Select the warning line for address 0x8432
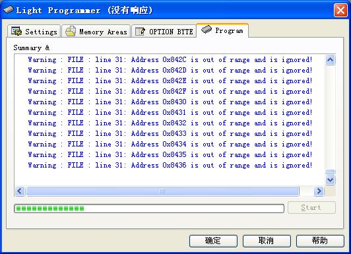Viewport: 351px width, 254px height. (170, 123)
